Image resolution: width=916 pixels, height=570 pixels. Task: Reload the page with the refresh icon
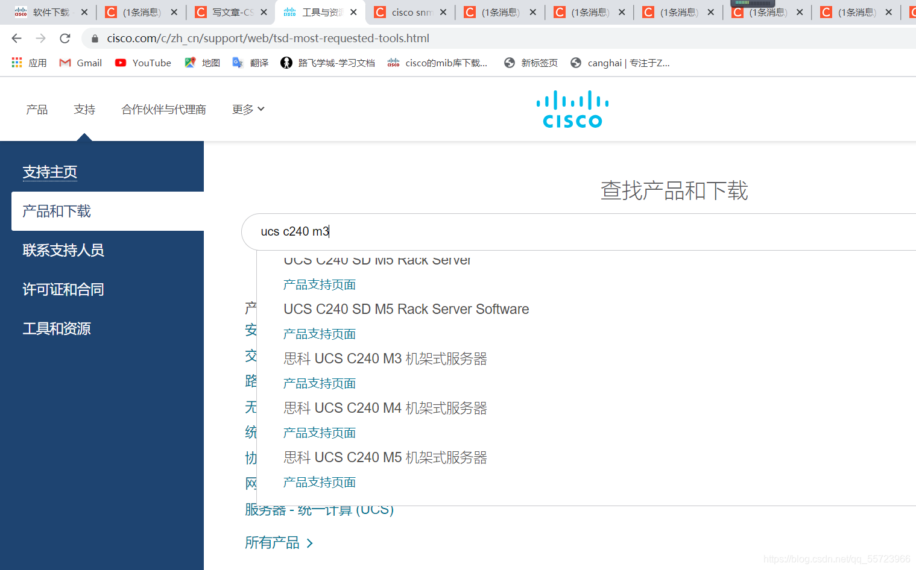click(x=65, y=39)
